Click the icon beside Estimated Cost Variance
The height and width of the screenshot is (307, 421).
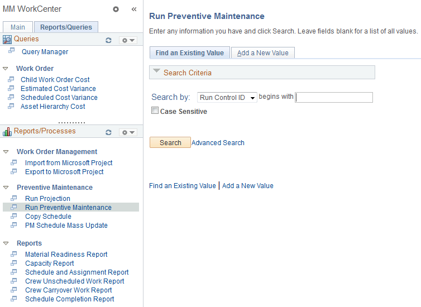[11, 88]
